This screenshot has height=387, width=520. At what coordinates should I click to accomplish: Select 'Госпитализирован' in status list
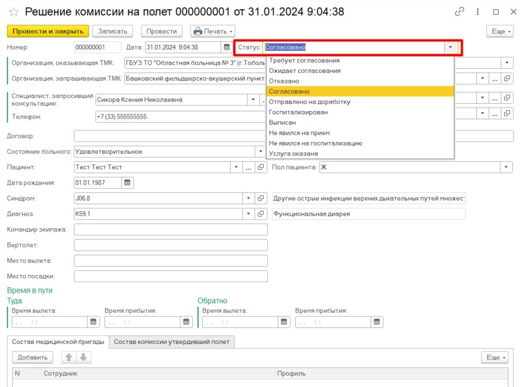point(298,112)
